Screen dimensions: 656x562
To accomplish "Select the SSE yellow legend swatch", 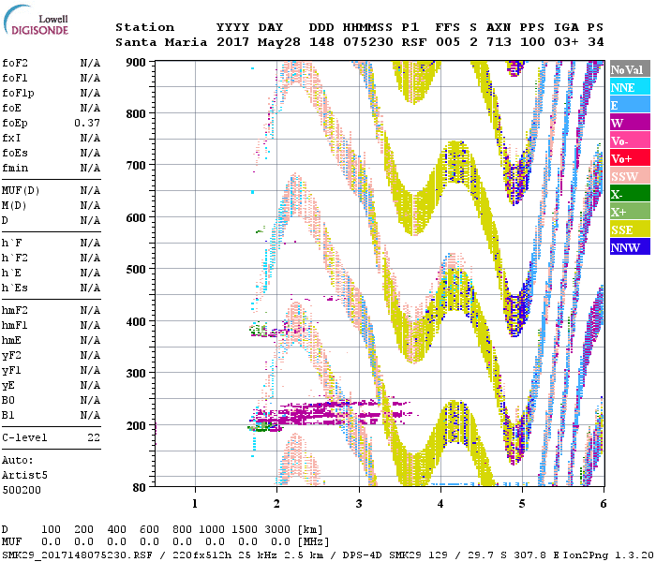I will 630,229.
